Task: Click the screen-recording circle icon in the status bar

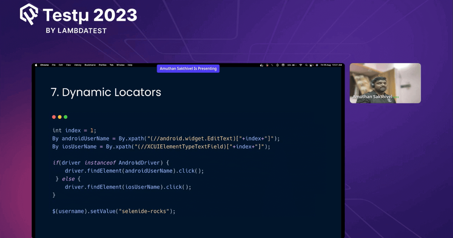Action: [x=277, y=65]
